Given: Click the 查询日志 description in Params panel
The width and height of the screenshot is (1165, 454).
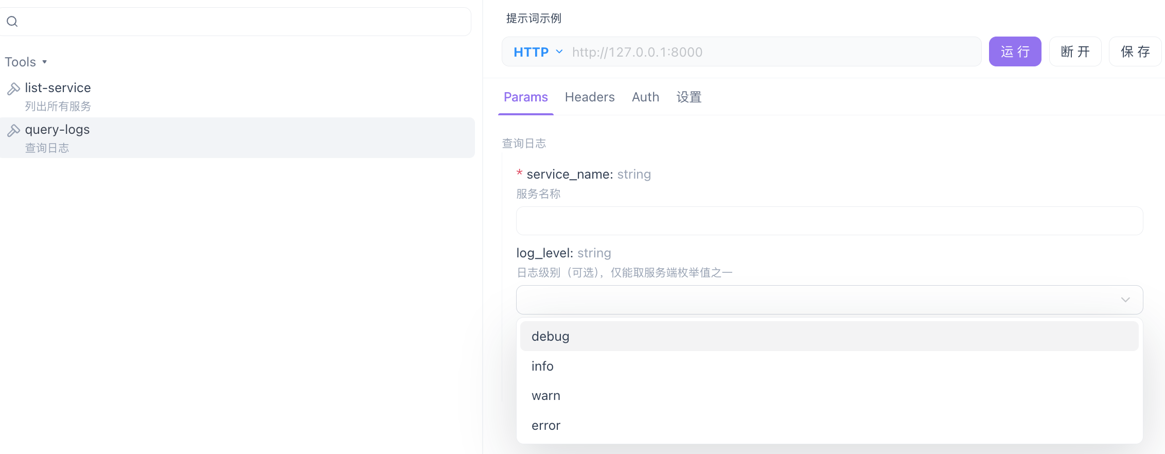Looking at the screenshot, I should pos(524,143).
